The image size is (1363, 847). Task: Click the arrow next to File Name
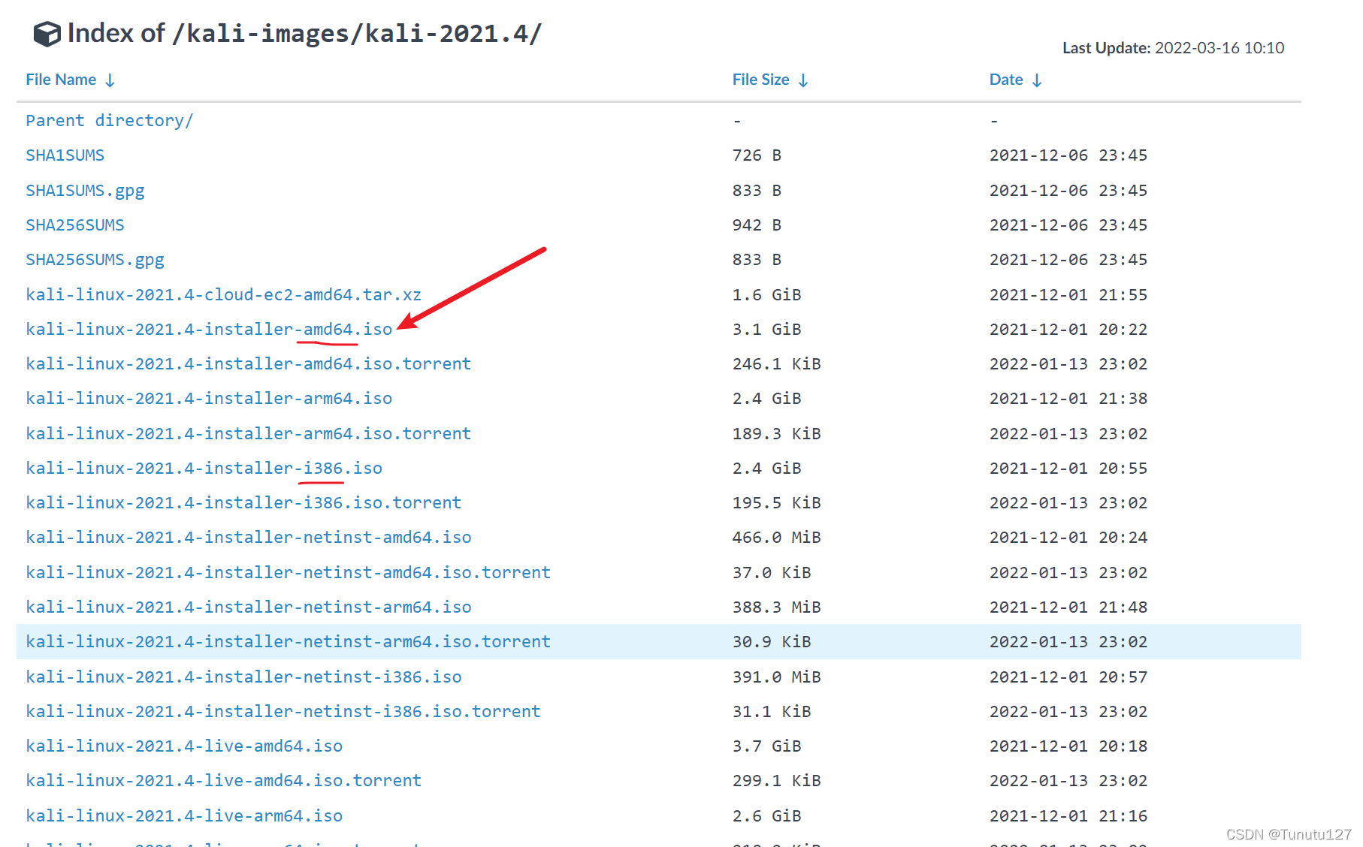[x=110, y=80]
